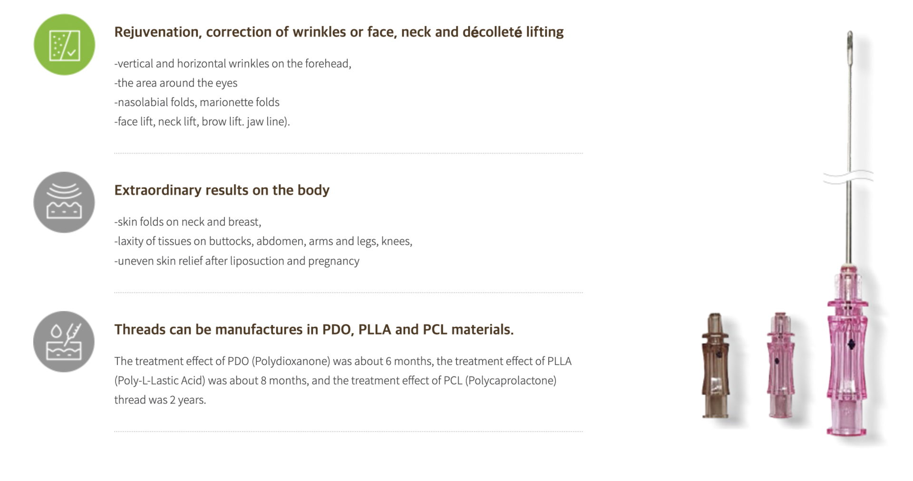
Task: Click skin folds on neck and breast
Action: click(x=188, y=222)
